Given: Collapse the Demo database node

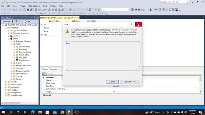Looking at the screenshot, I should 9,39.
